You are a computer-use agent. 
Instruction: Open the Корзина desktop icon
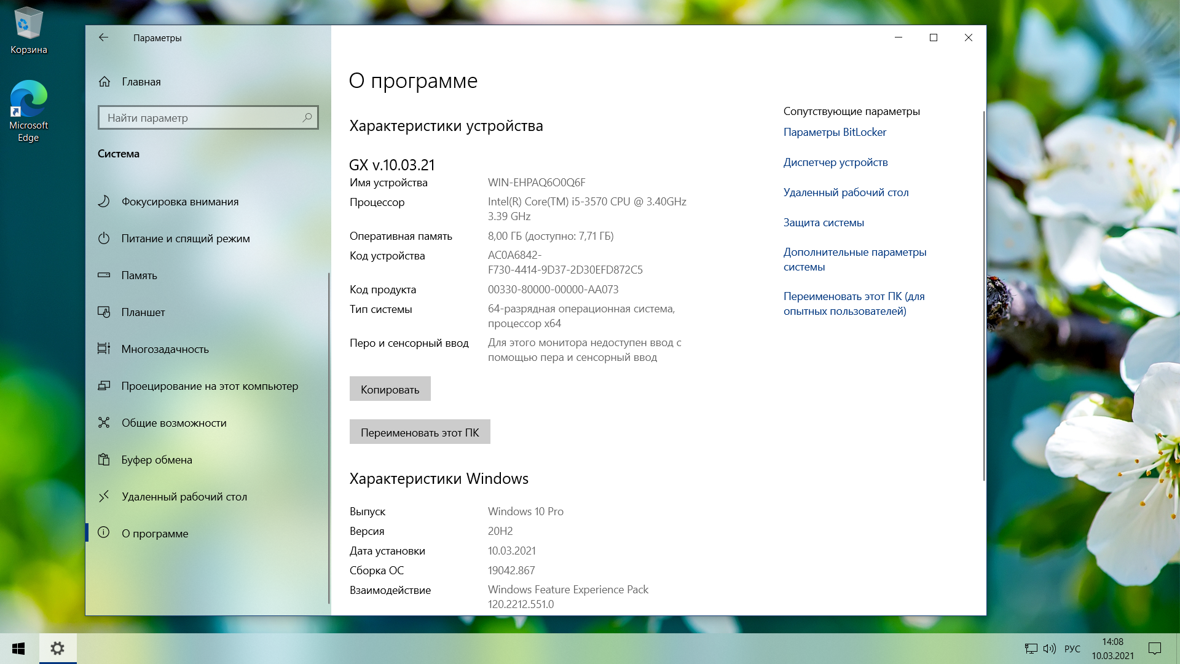point(28,31)
